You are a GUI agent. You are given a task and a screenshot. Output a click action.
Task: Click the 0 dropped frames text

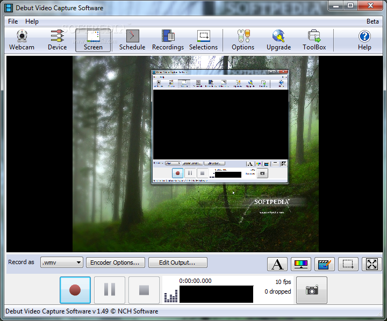click(278, 291)
